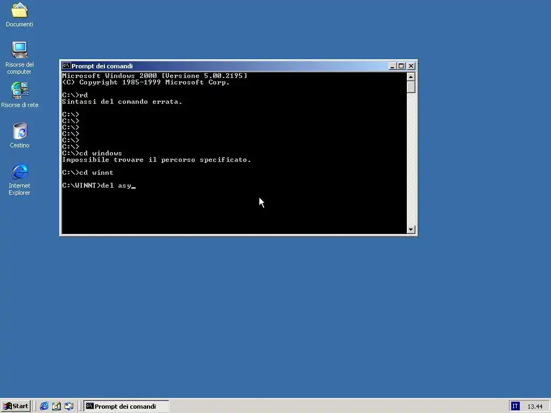Image resolution: width=551 pixels, height=413 pixels.
Task: Click the scroll up arrow in the command prompt
Action: pyautogui.click(x=411, y=76)
